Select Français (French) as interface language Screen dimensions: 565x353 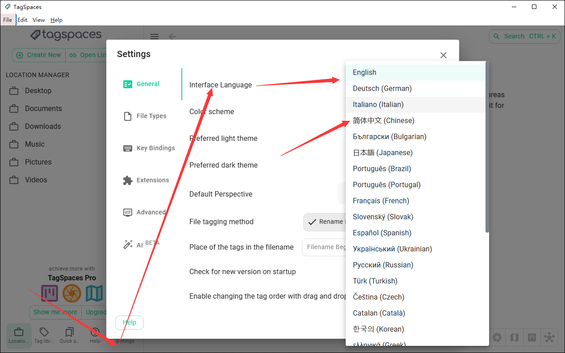381,201
